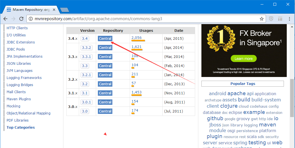Open the Maven Plugins category

point(18,99)
